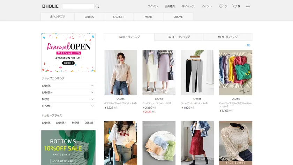Viewport: 293px width, 165px height.
Task: Open the colorful T-shirts product image
Action: (x=236, y=73)
